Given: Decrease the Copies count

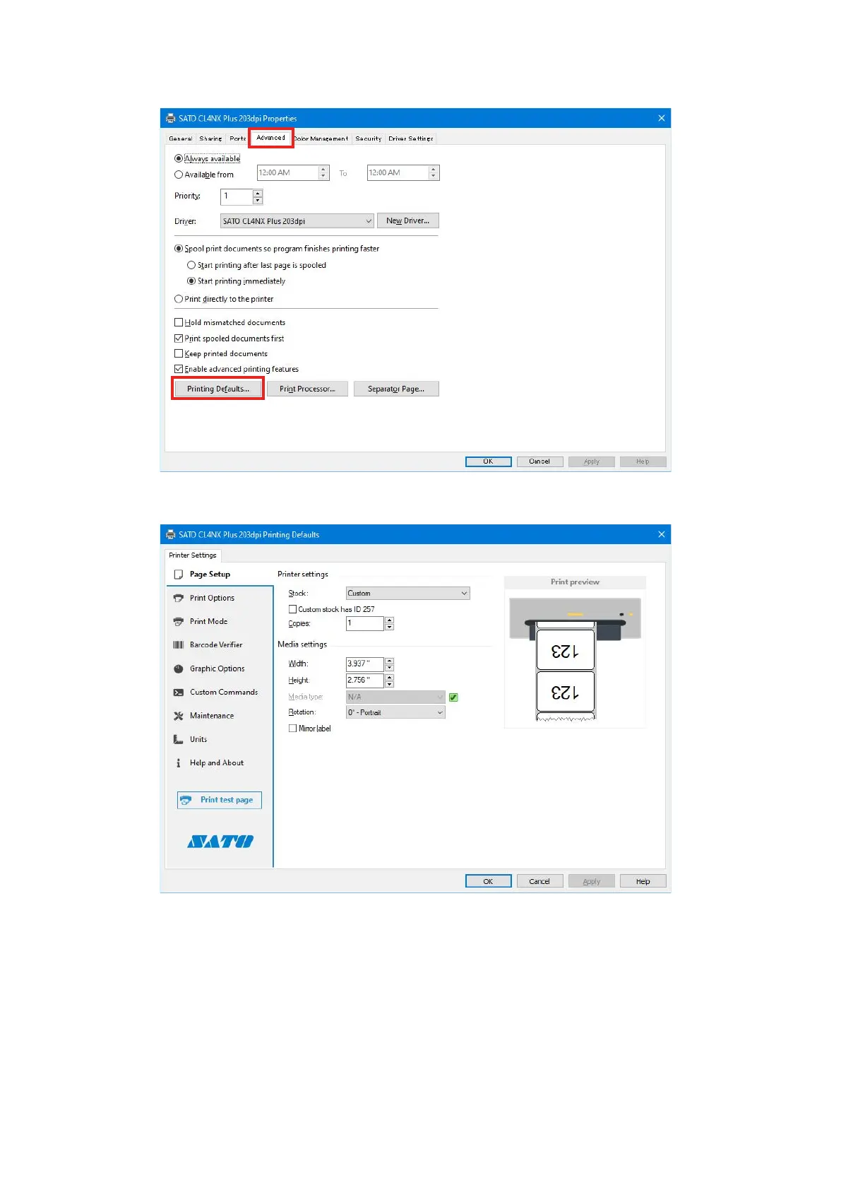Looking at the screenshot, I should [389, 627].
